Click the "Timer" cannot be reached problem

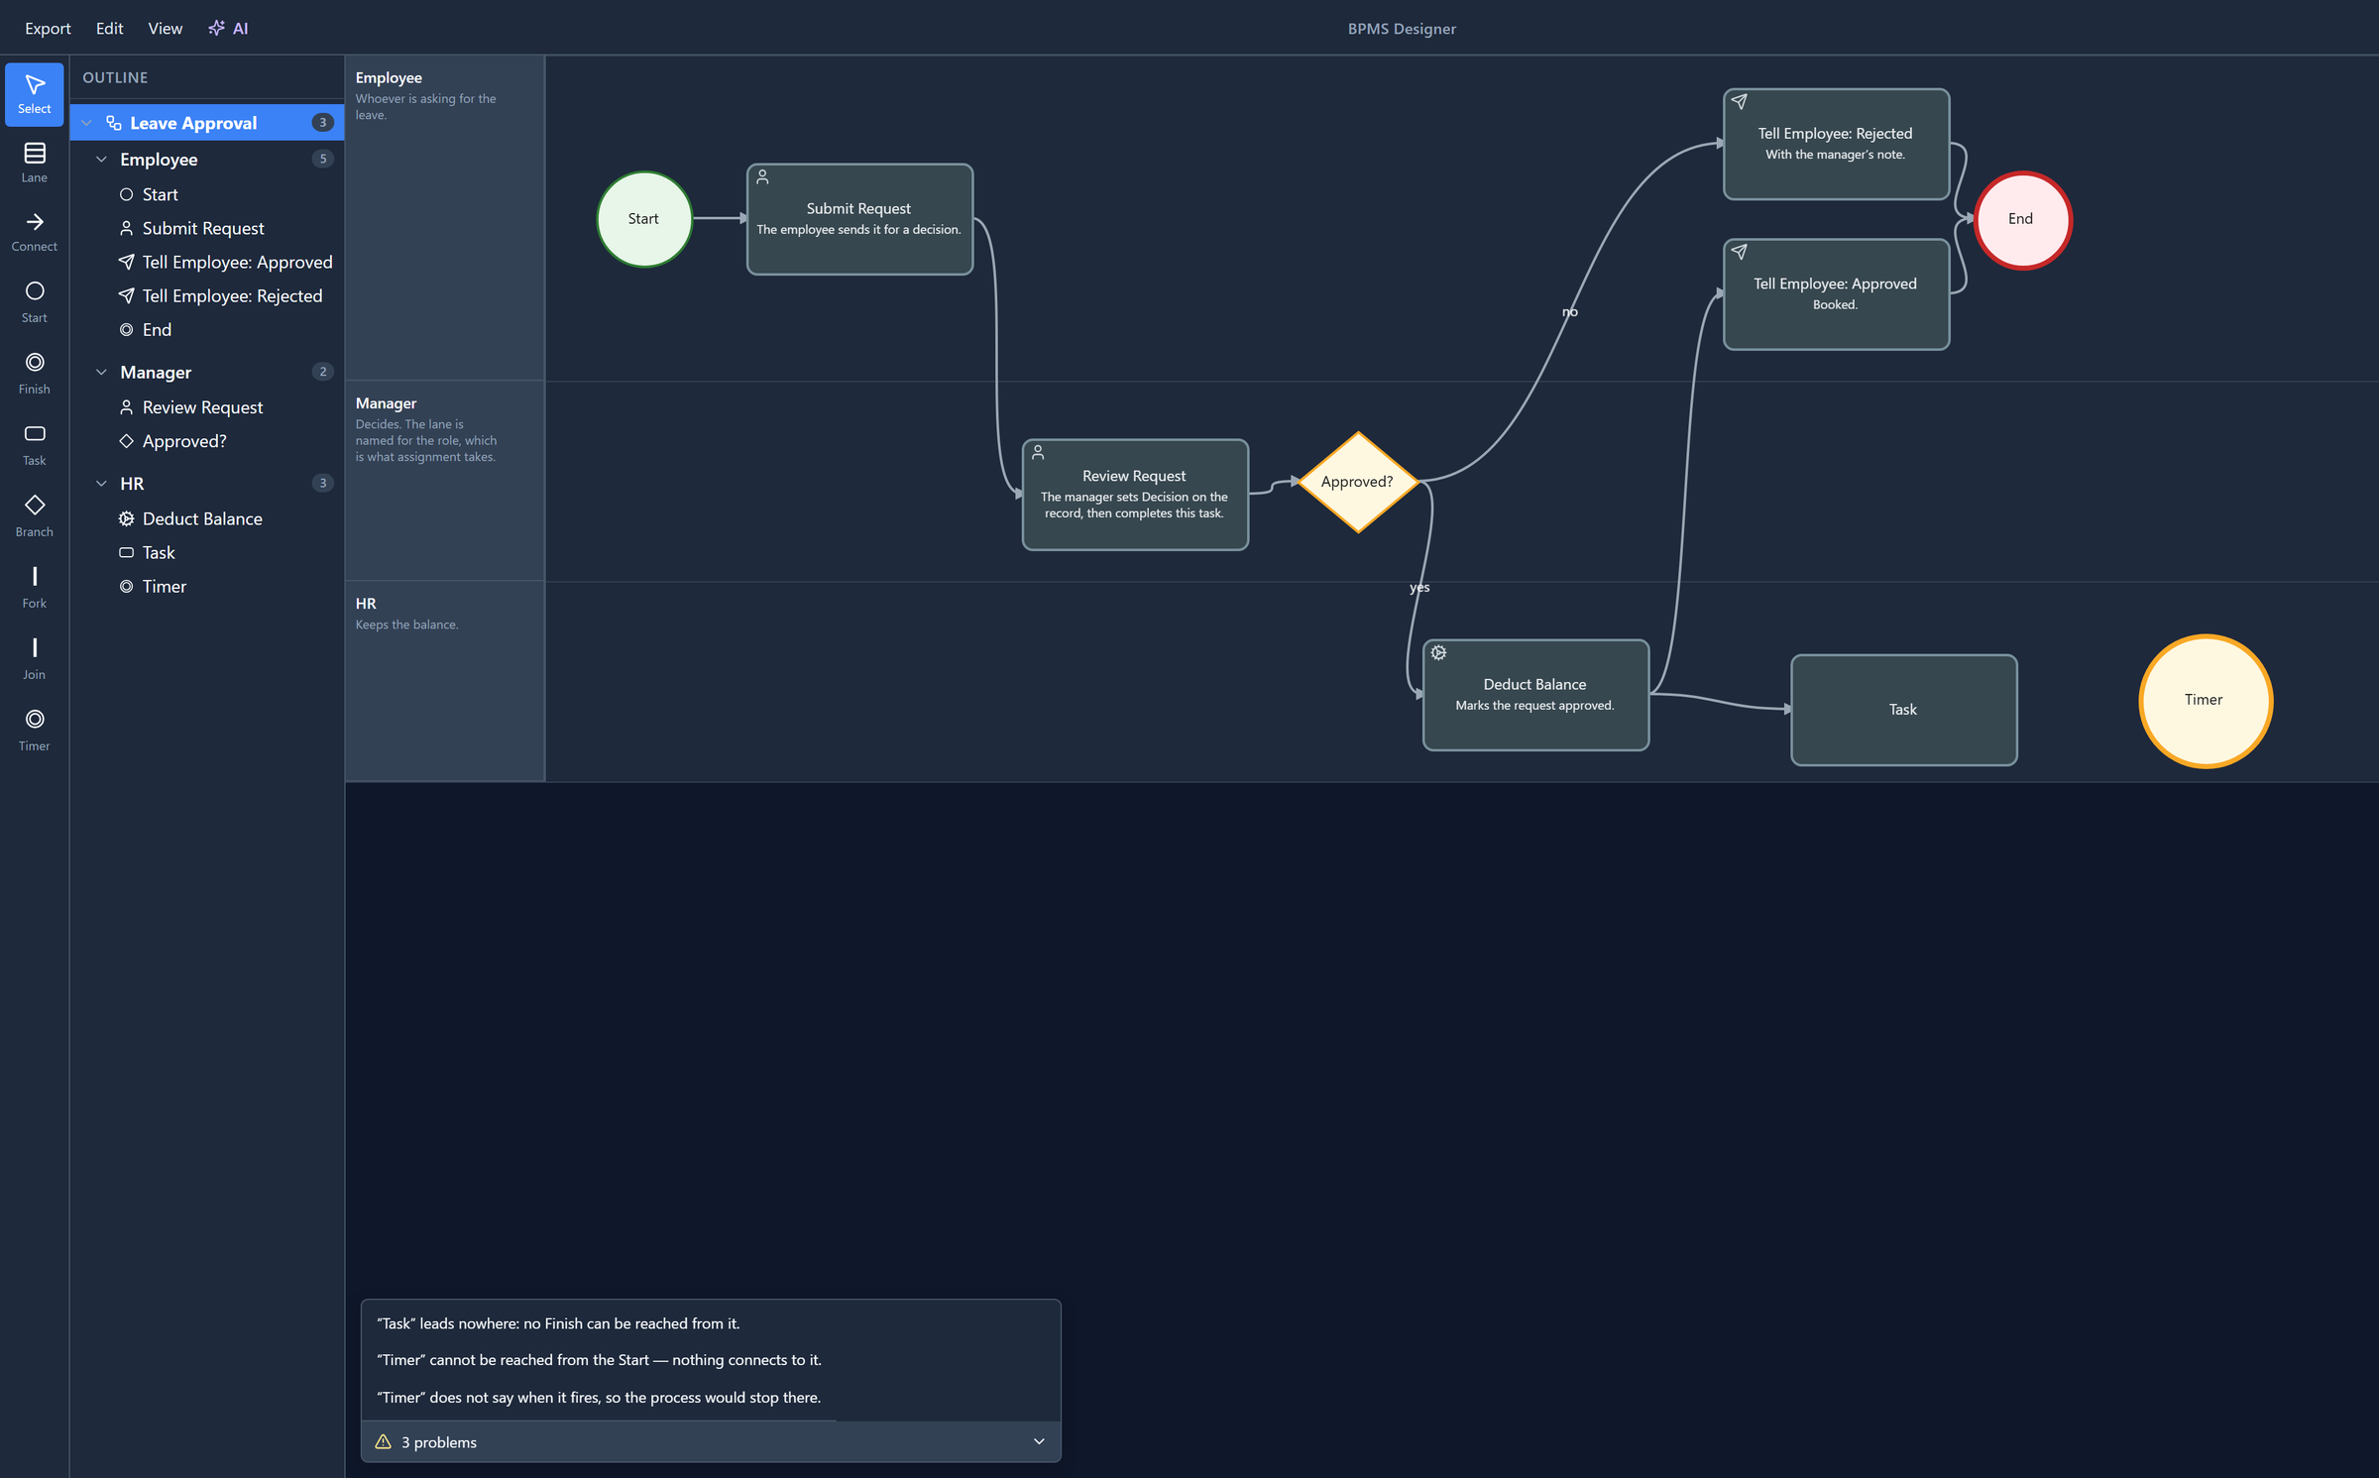pyautogui.click(x=599, y=1360)
